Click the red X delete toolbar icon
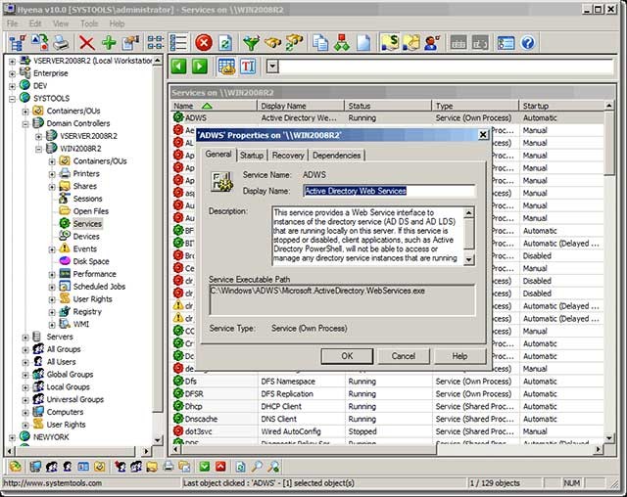Viewport: 627px width, 497px height. [86, 43]
